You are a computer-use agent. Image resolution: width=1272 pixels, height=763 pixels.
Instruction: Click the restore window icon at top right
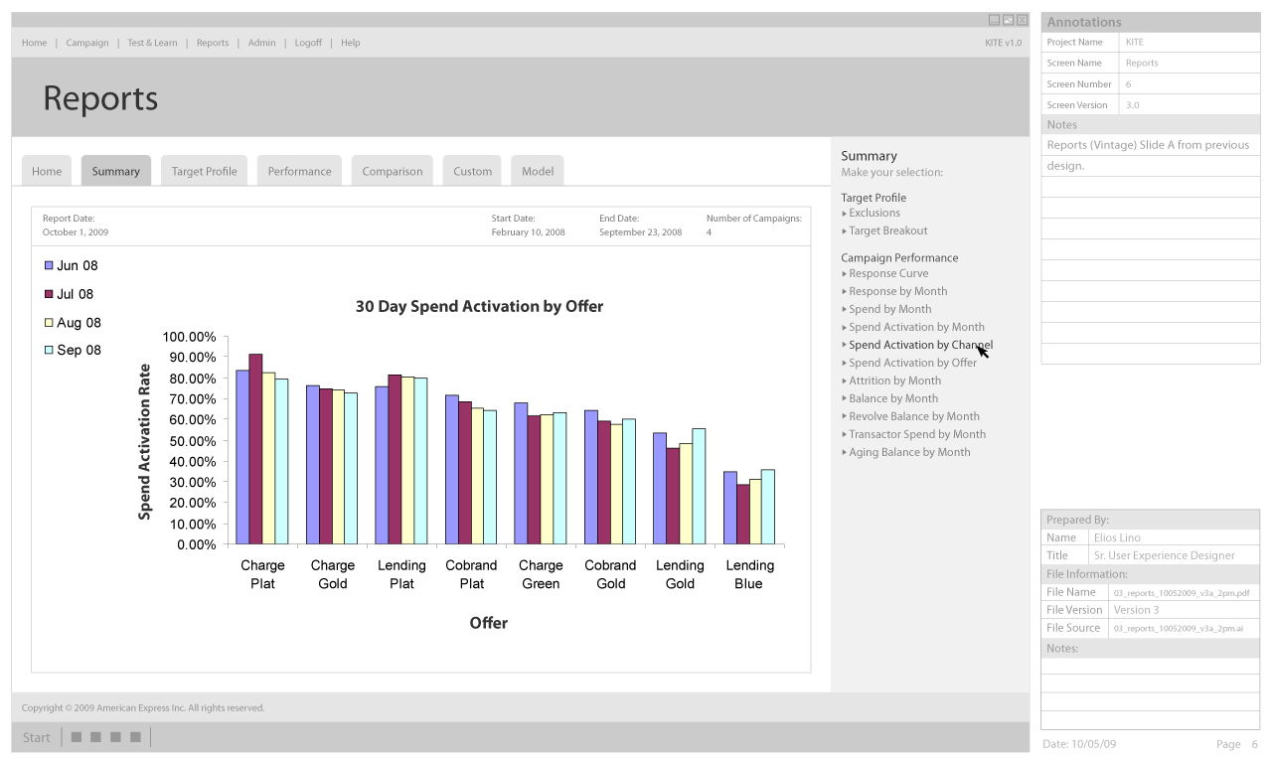(x=1008, y=20)
